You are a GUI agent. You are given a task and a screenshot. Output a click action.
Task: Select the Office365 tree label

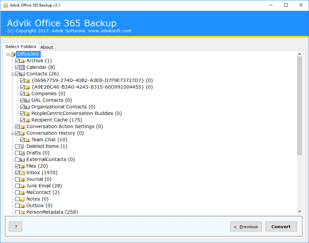click(28, 54)
